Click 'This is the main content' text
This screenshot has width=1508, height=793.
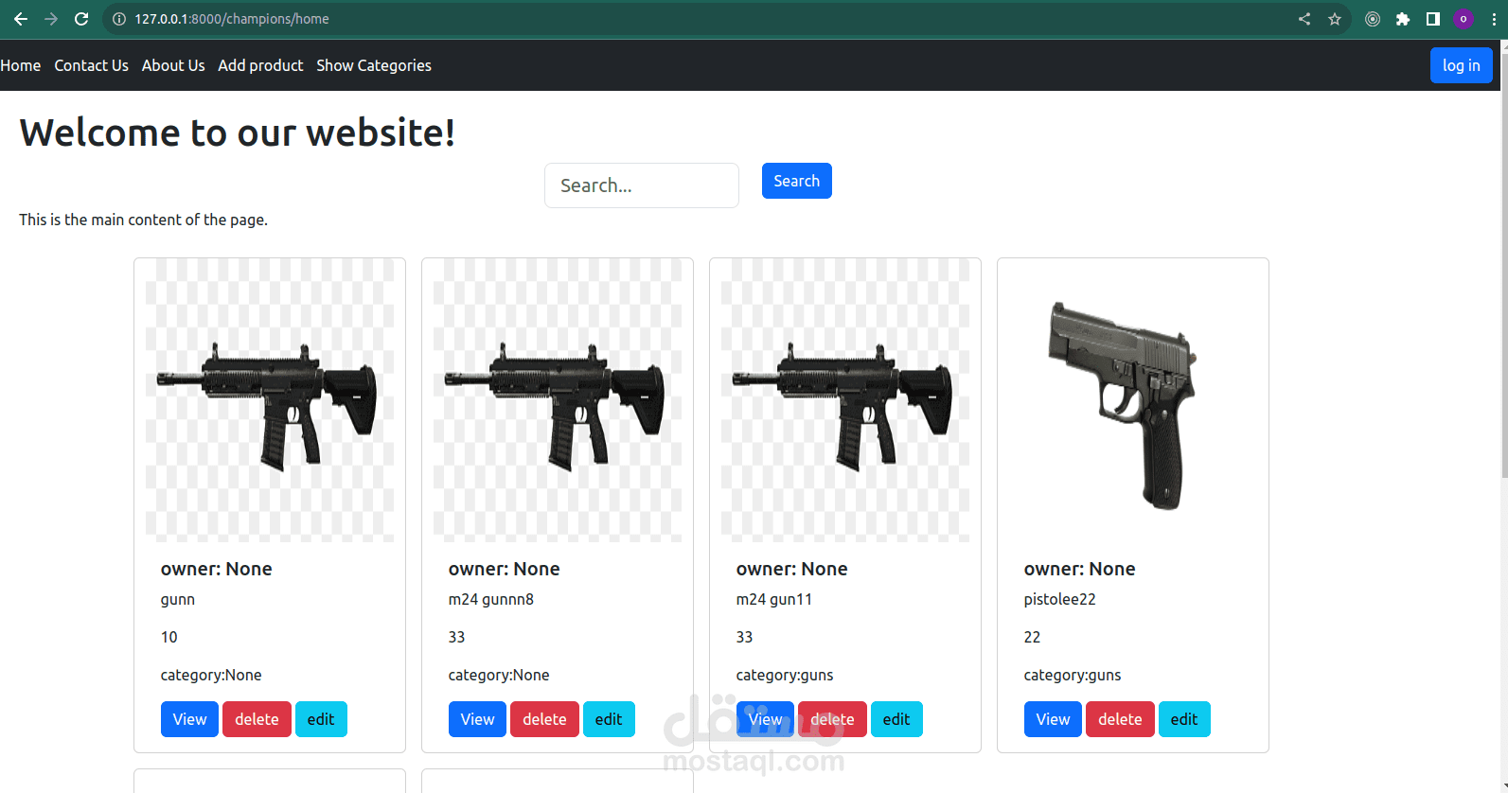coord(143,220)
